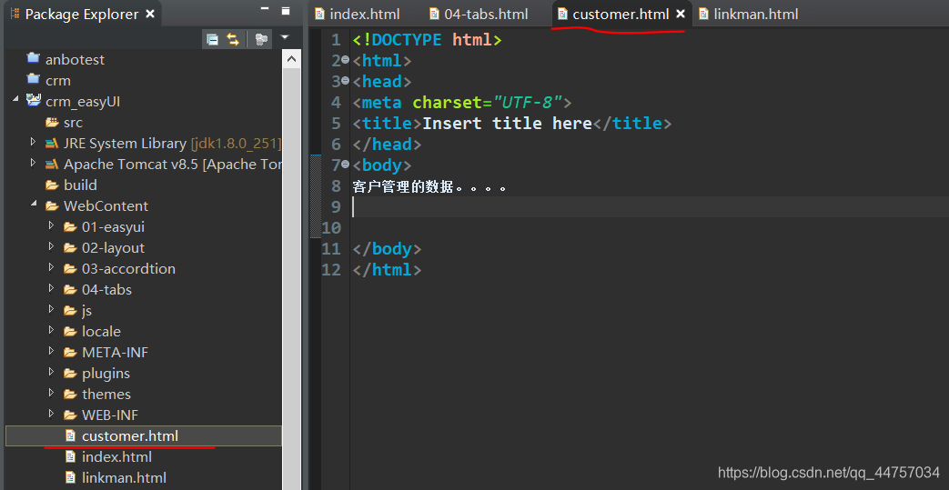Screen dimensions: 949x490
Task: Click the greyed Focus on Active Task icon
Action: (x=261, y=39)
